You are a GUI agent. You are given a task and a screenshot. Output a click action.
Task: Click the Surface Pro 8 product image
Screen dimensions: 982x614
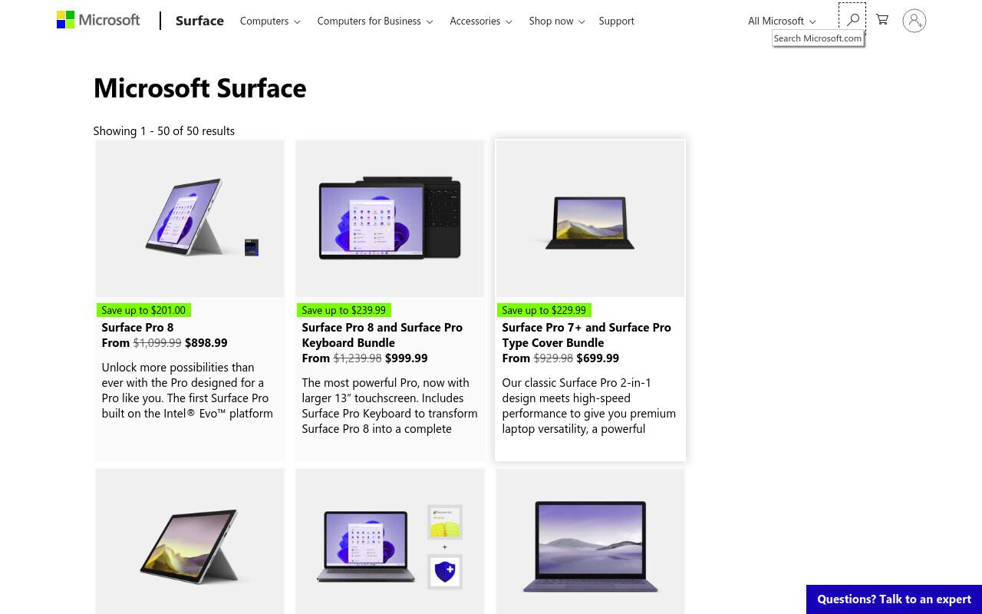189,219
